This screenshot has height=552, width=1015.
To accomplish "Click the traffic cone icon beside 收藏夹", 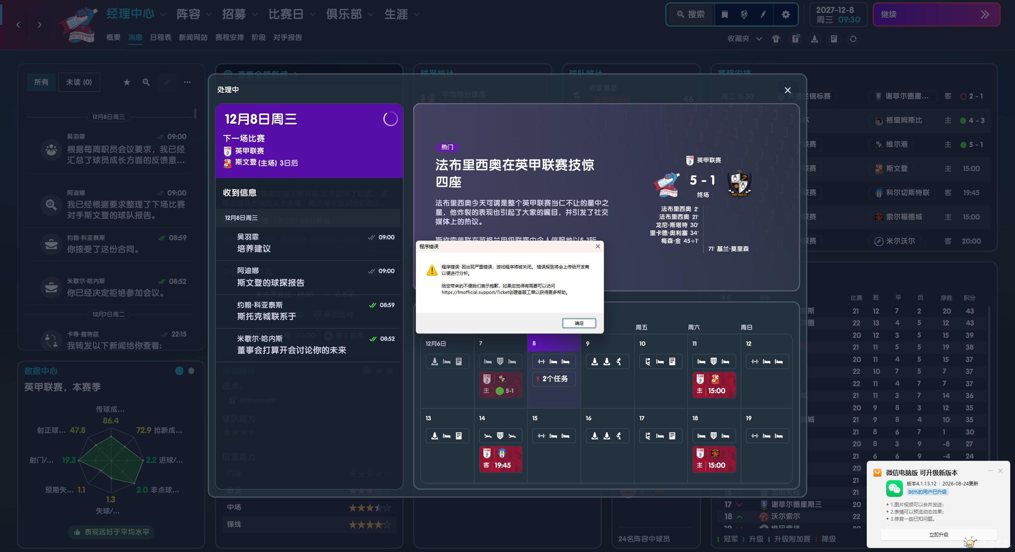I will point(814,39).
